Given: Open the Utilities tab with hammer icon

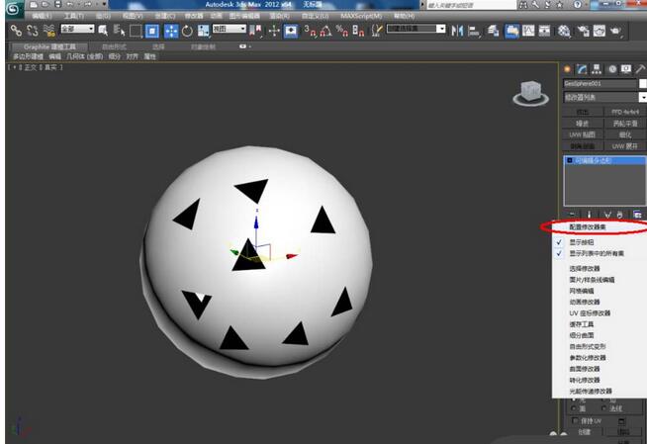Looking at the screenshot, I should (641, 68).
